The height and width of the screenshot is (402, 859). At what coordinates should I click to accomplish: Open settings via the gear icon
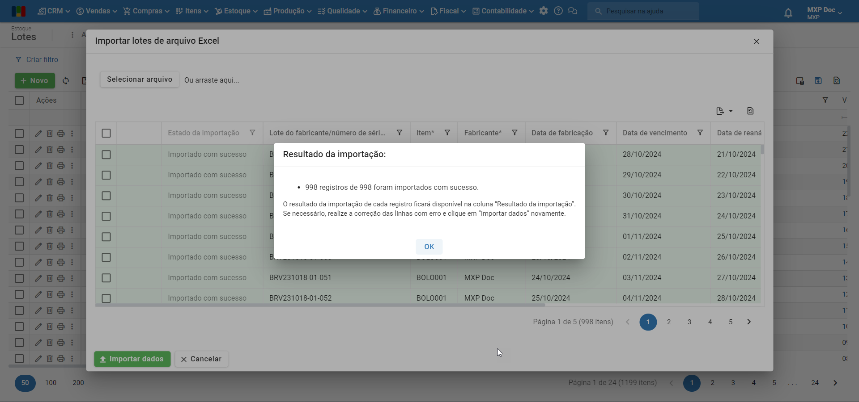[x=544, y=11]
